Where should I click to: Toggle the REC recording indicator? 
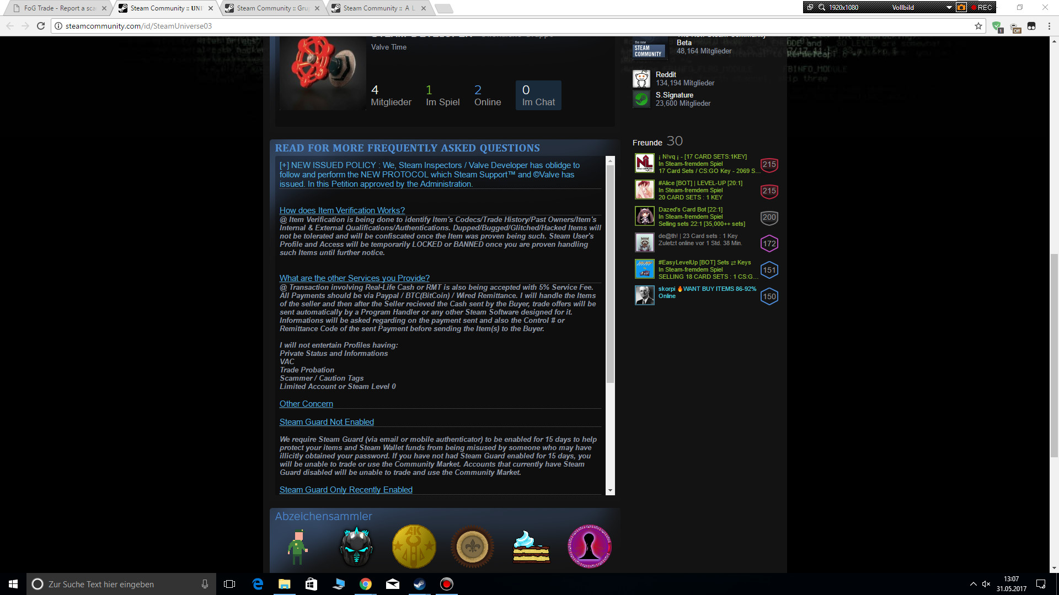click(982, 8)
